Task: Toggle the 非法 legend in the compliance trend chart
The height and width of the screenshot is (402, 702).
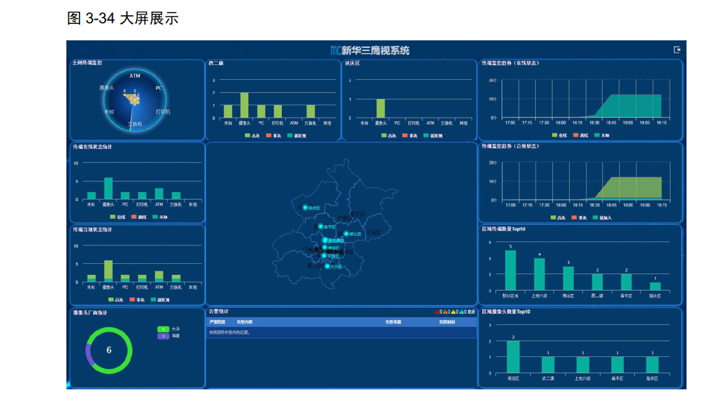Action: (580, 218)
